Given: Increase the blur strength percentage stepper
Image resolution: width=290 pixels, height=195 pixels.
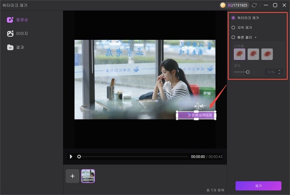Looking at the screenshot, I should tap(279, 70).
